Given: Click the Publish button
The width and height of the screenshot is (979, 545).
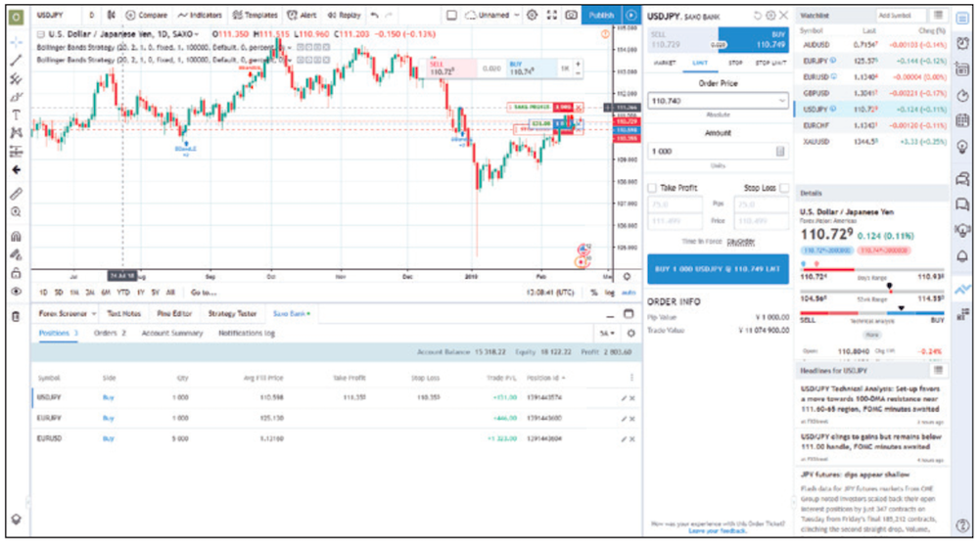Looking at the screenshot, I should tap(601, 15).
